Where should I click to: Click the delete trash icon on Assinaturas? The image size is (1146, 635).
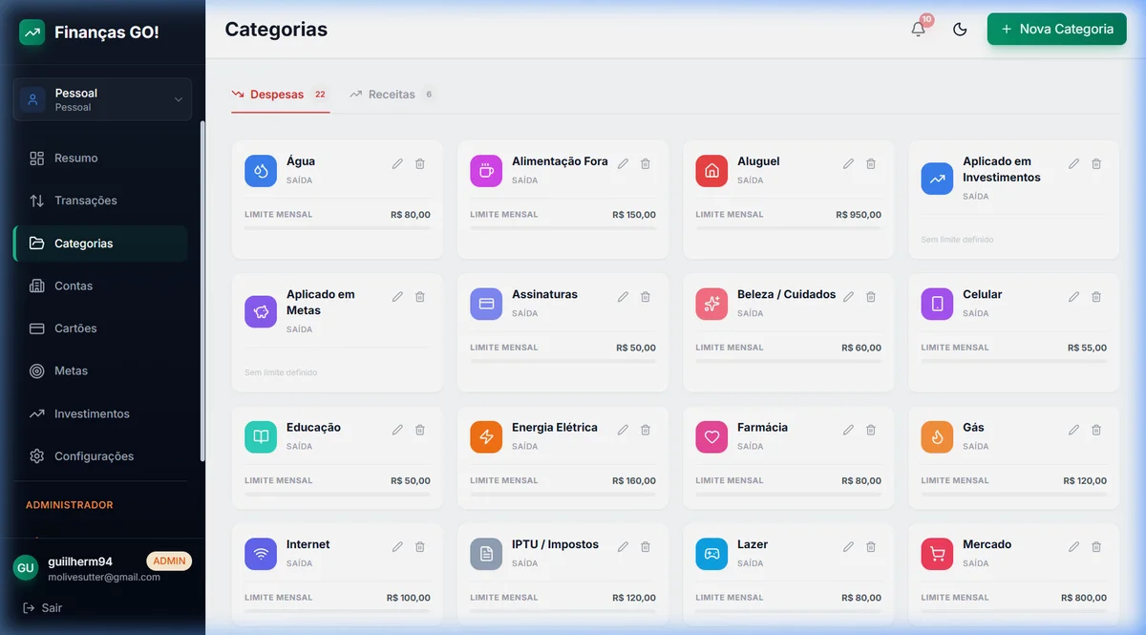646,297
